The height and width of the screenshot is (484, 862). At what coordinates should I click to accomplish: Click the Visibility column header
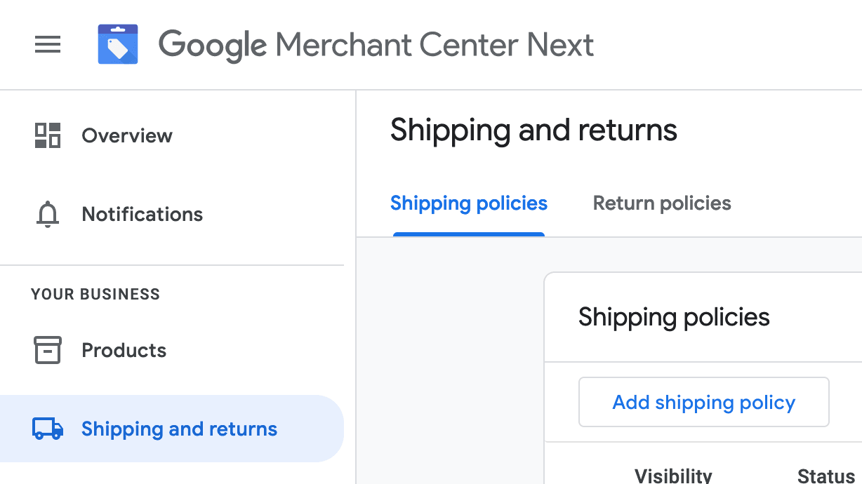(x=672, y=474)
